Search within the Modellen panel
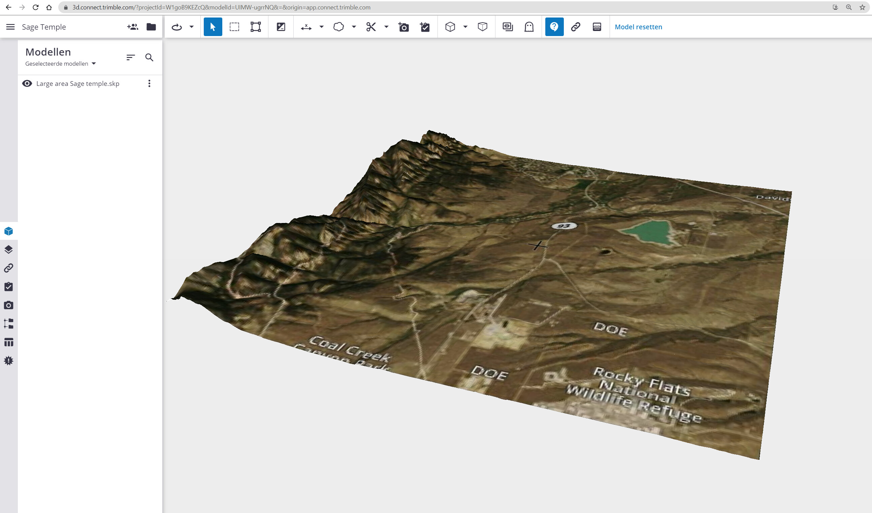The height and width of the screenshot is (513, 872). point(150,58)
